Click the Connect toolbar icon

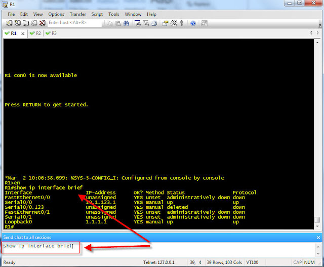point(9,23)
